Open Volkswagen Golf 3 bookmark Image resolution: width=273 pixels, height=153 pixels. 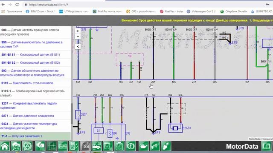201,11
